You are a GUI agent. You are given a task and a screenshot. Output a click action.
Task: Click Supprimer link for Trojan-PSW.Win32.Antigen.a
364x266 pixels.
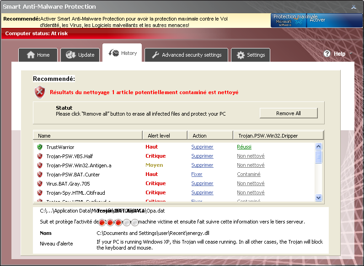tap(202, 165)
